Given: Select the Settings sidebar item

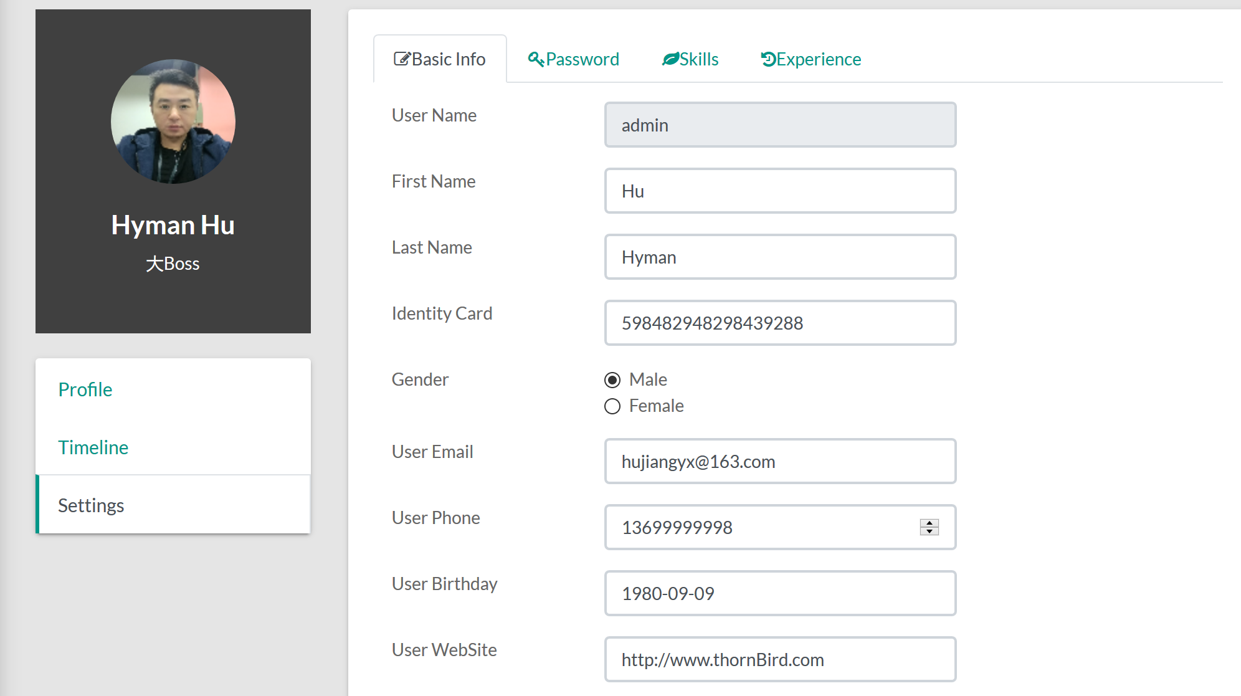Looking at the screenshot, I should (173, 505).
